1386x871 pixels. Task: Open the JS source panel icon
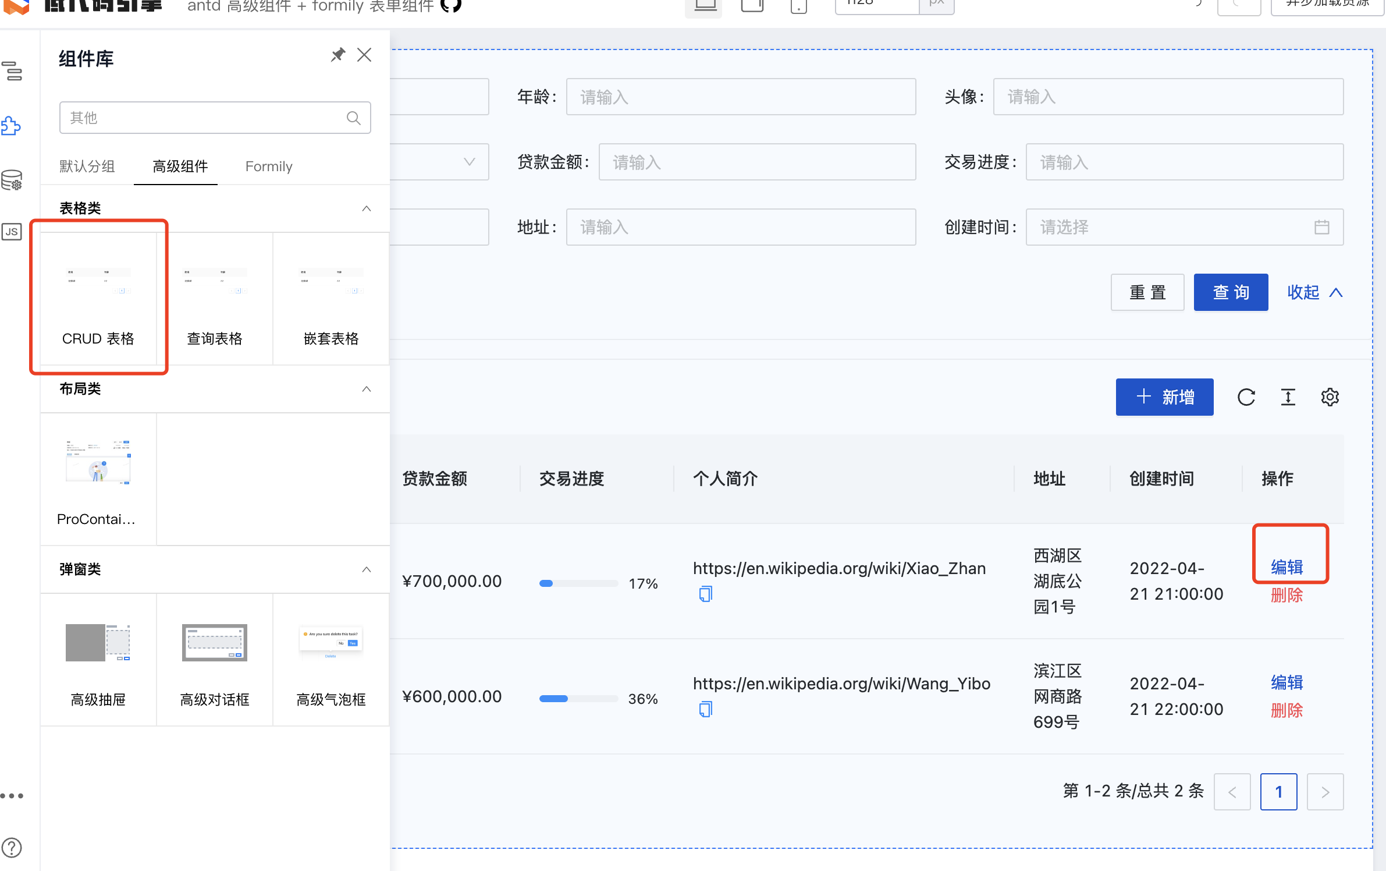(x=12, y=232)
